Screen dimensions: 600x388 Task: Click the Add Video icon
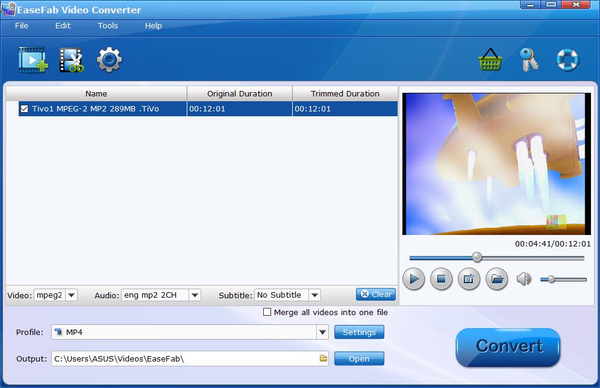coord(33,59)
